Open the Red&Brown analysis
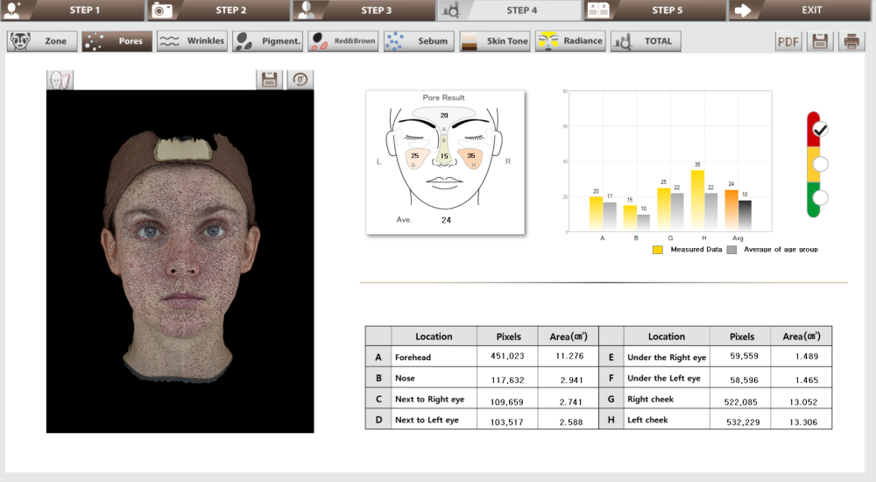876x482 pixels. (x=343, y=41)
